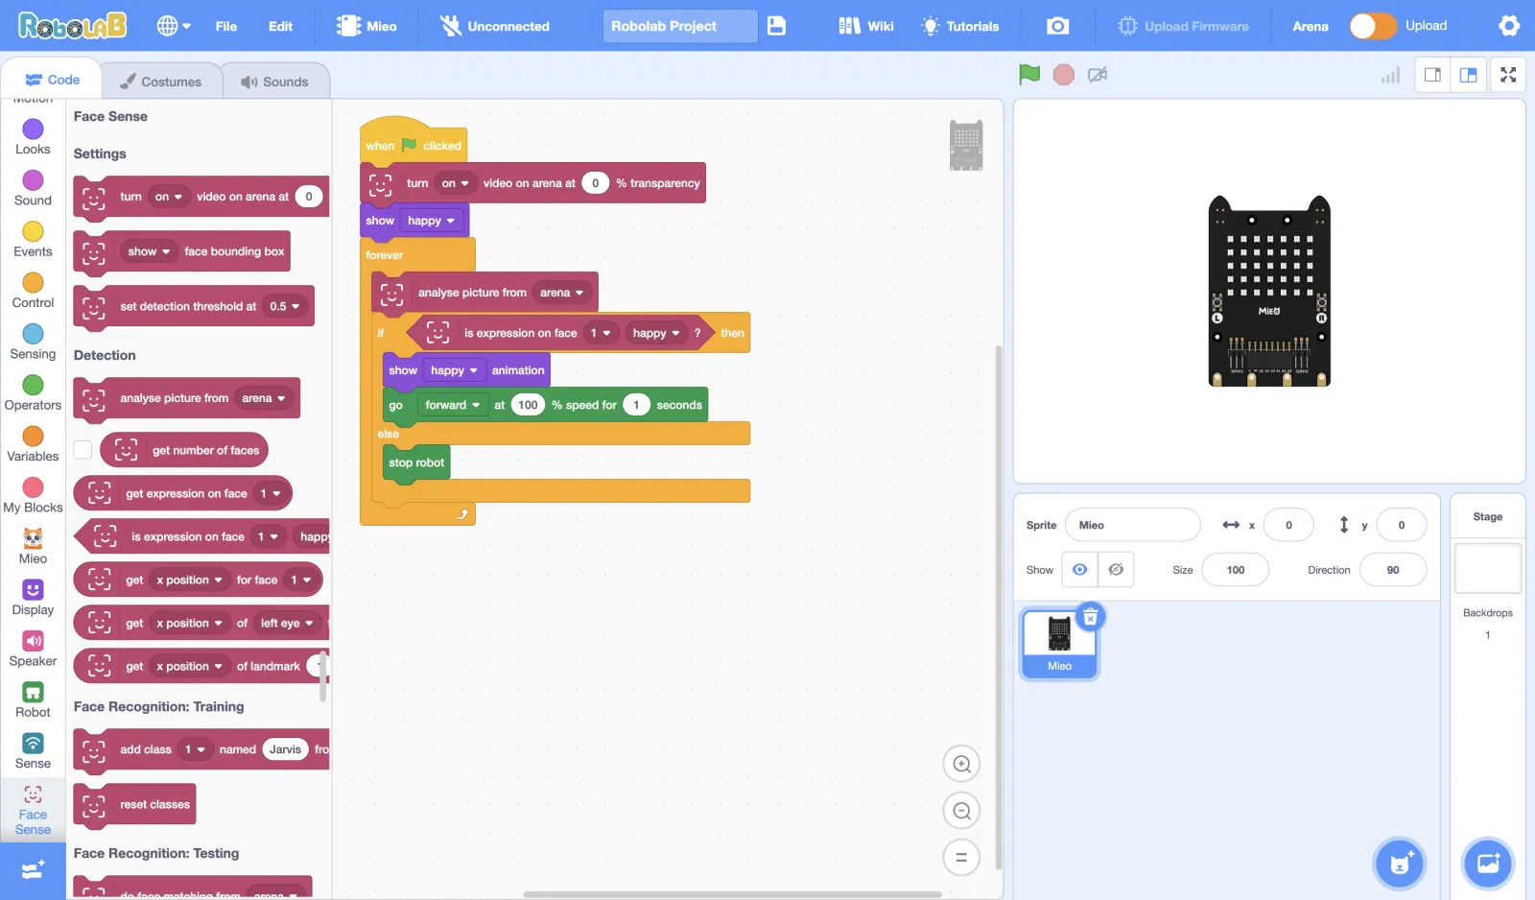Select the Looks block category
Image resolution: width=1535 pixels, height=900 pixels.
coord(33,137)
